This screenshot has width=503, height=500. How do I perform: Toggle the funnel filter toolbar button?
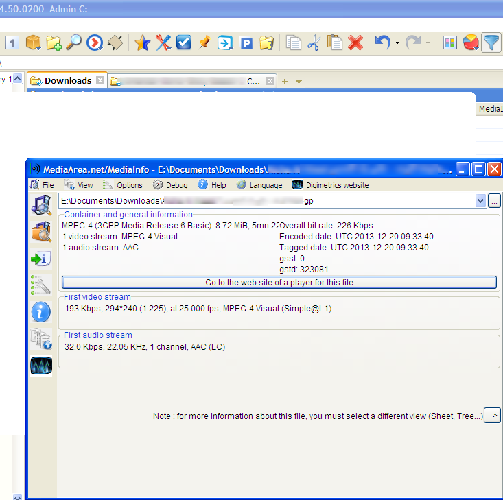pos(491,43)
